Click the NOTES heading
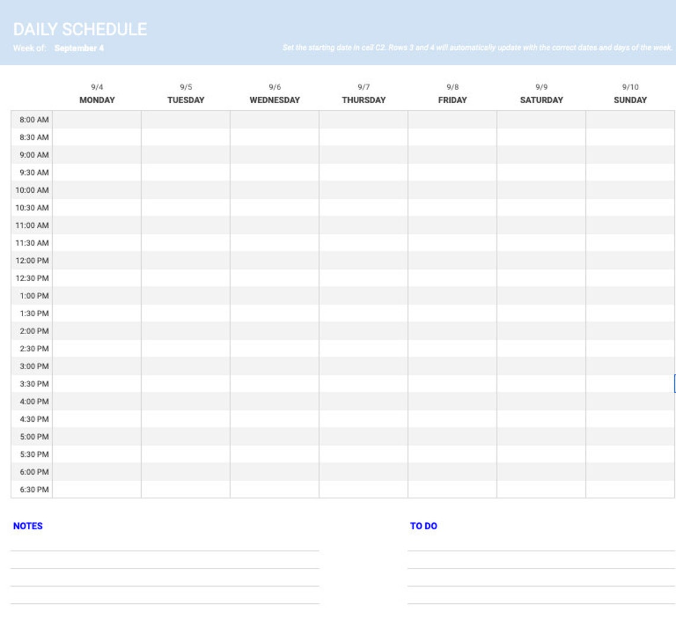 tap(26, 526)
